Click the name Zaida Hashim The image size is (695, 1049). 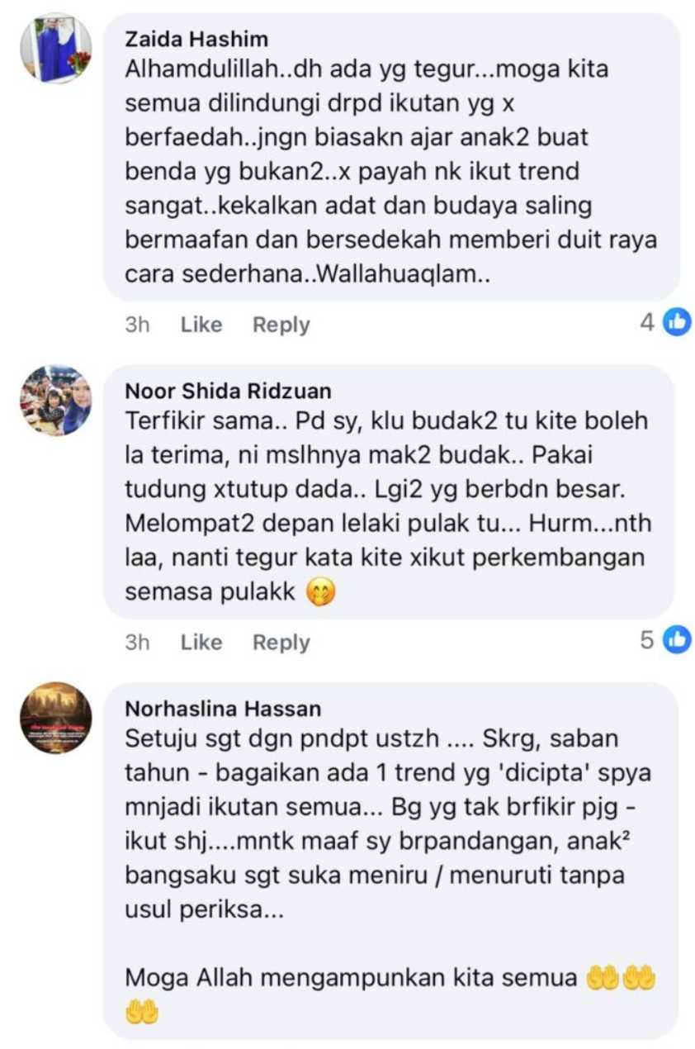[x=196, y=39]
